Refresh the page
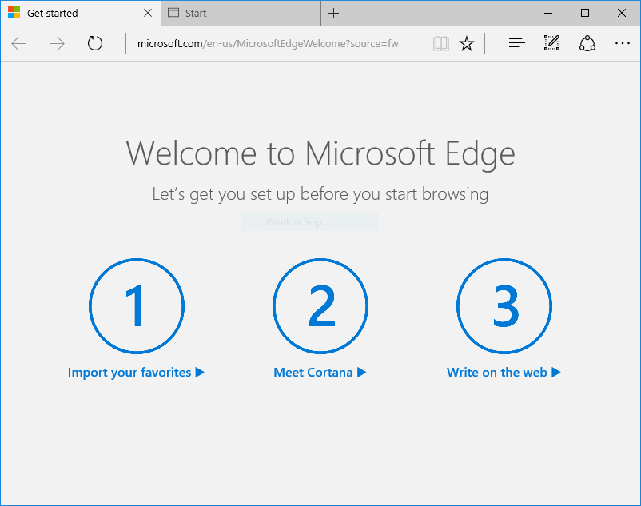641x506 pixels. (x=95, y=43)
